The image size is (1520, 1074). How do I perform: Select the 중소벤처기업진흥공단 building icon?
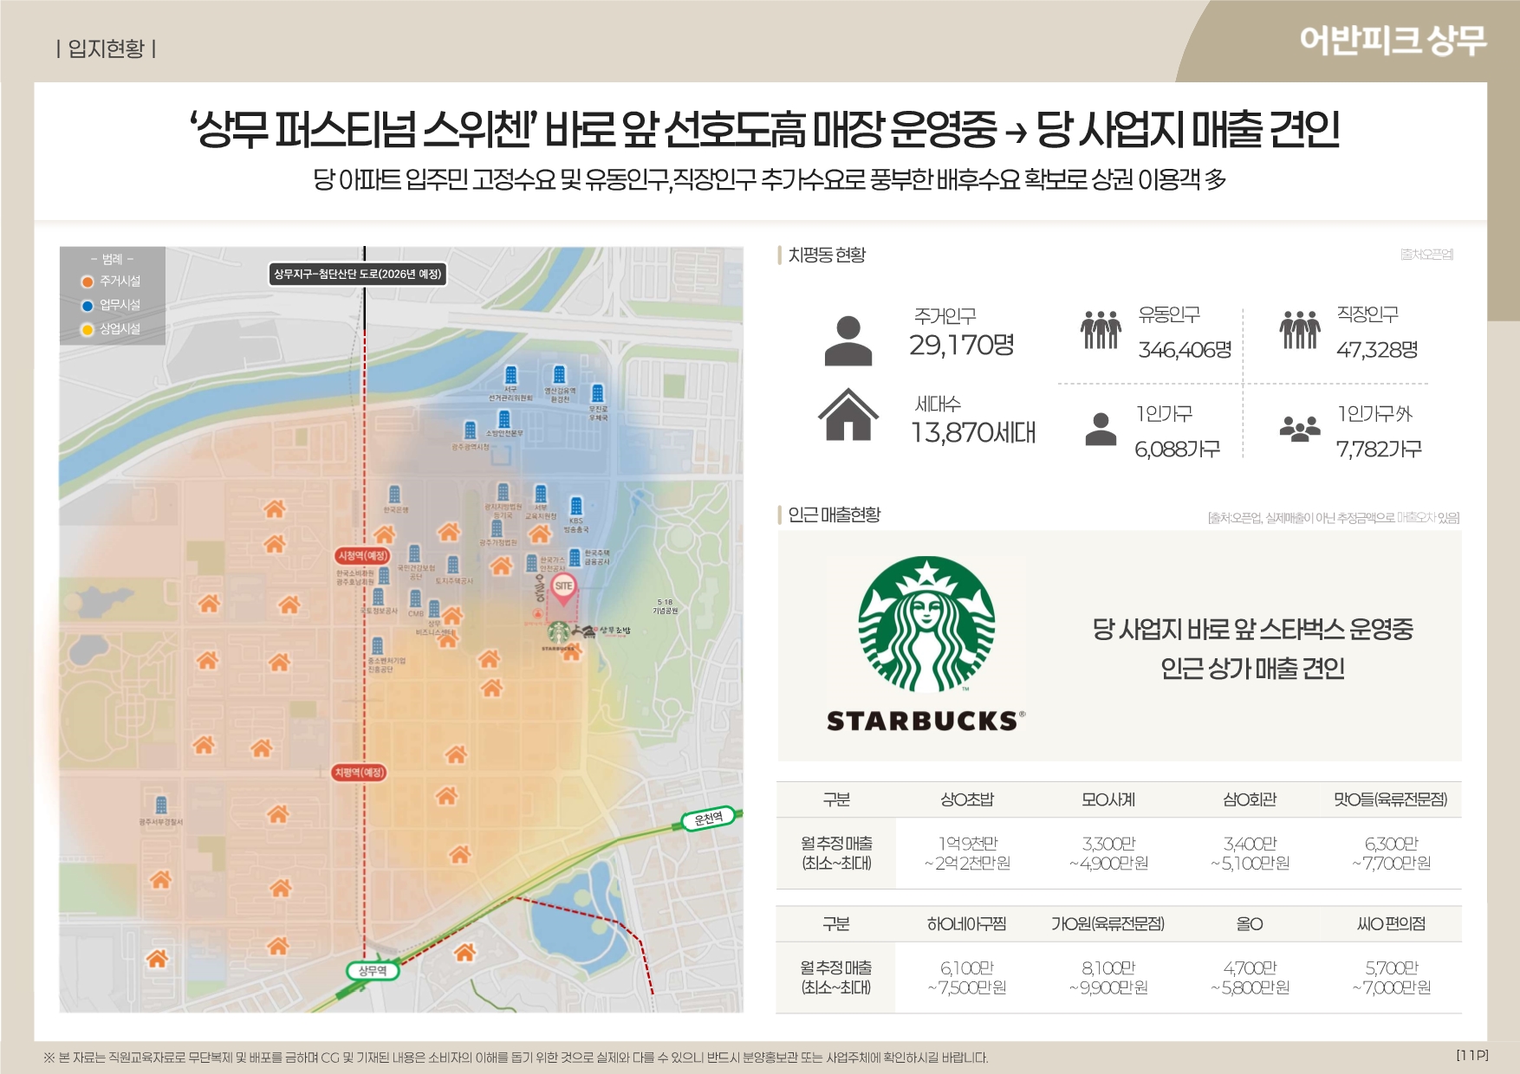377,646
